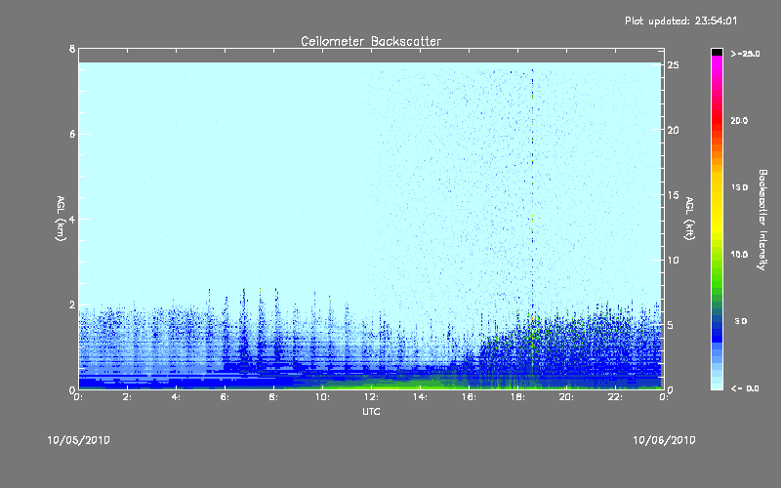
Task: Click the 'AGL (km)' left axis label
Action: (x=61, y=219)
